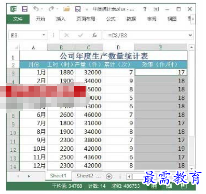Select cell E3 showing 17
The width and height of the screenshot is (206, 194).
[x=161, y=72]
